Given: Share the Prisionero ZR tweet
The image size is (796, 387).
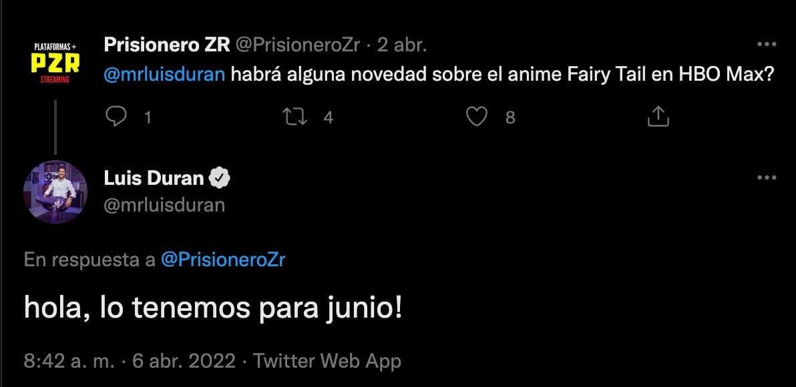Looking at the screenshot, I should tap(658, 117).
